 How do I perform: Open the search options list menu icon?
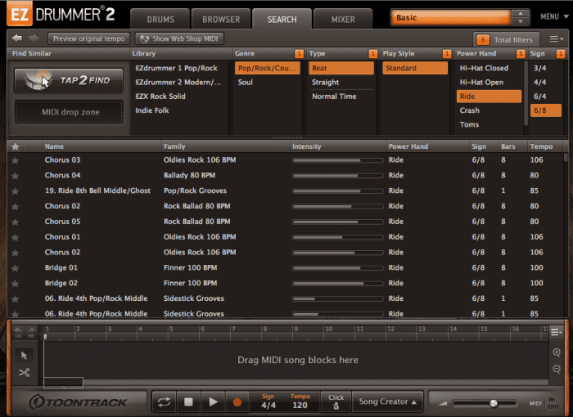tap(557, 39)
